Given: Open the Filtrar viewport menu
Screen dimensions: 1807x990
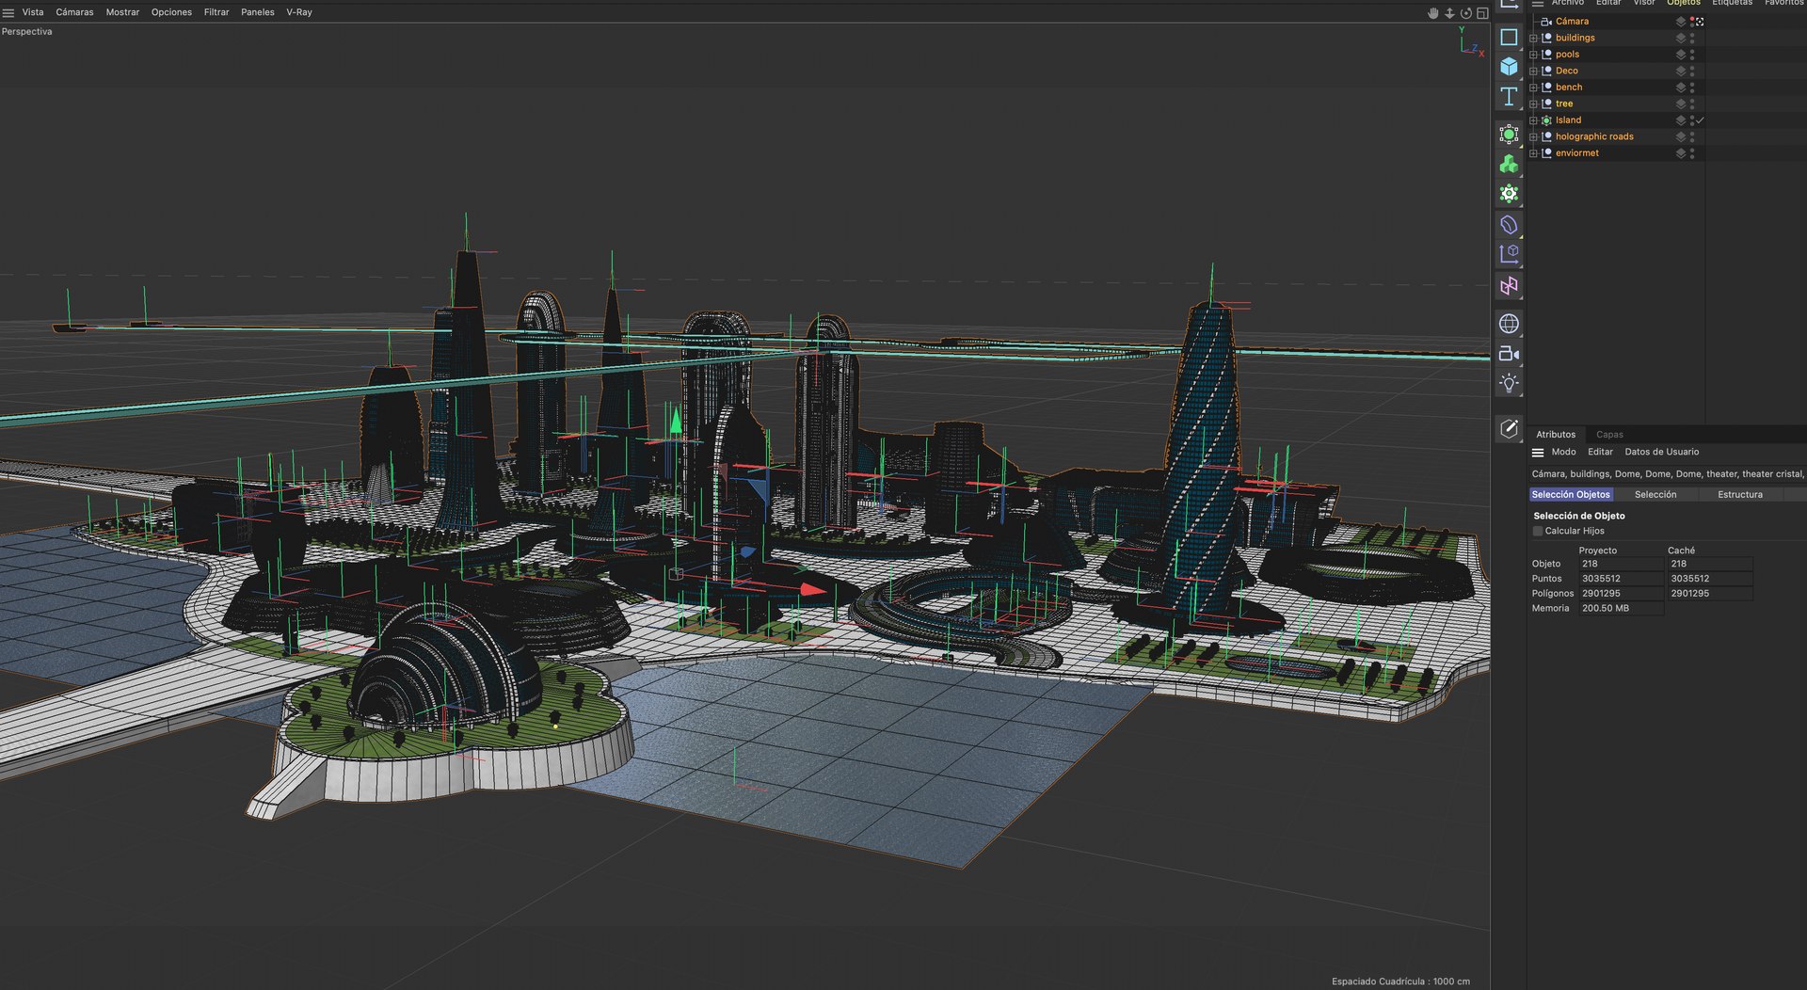Looking at the screenshot, I should [x=216, y=12].
